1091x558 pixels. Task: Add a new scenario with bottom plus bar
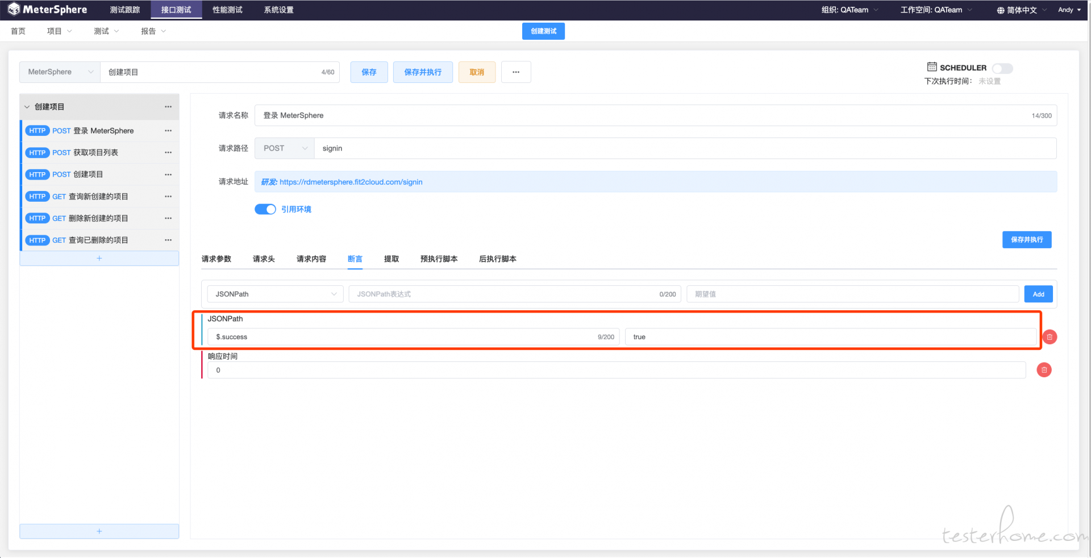99,531
